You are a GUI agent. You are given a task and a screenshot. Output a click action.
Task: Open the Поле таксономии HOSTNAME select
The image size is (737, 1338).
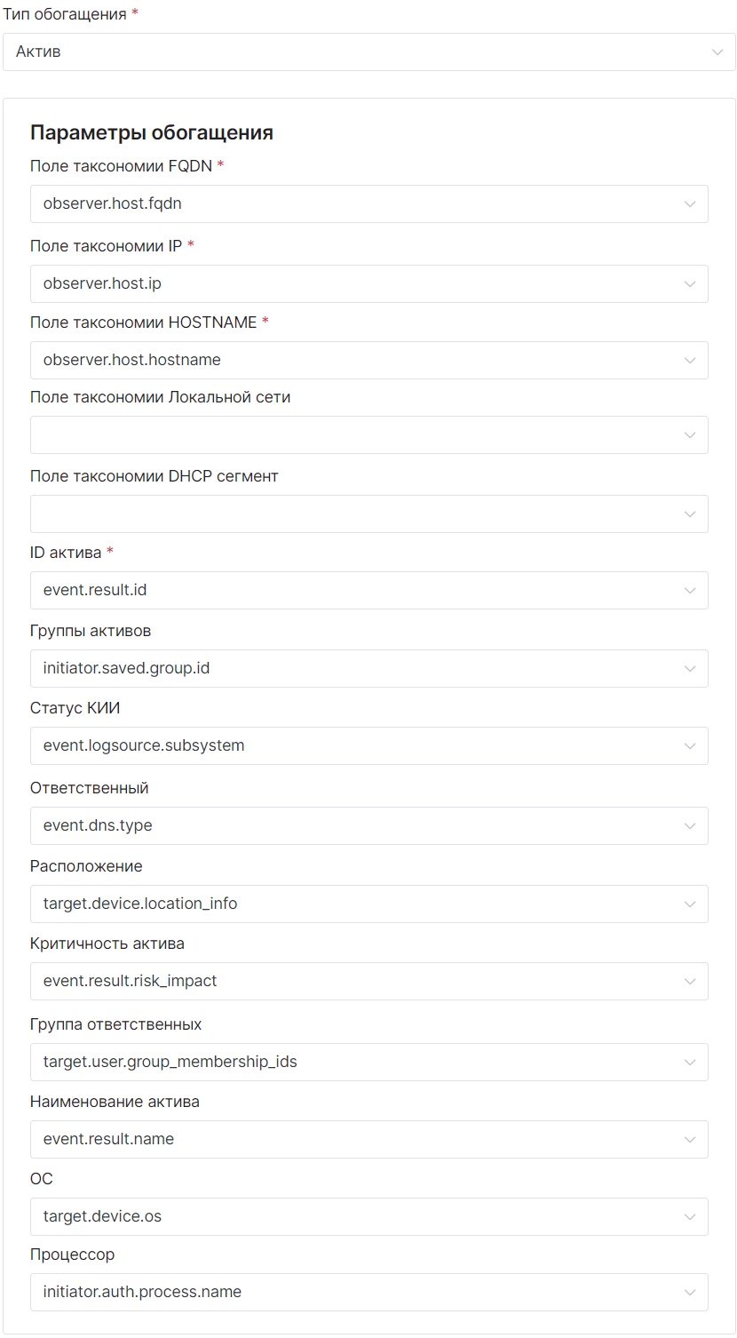tap(368, 361)
